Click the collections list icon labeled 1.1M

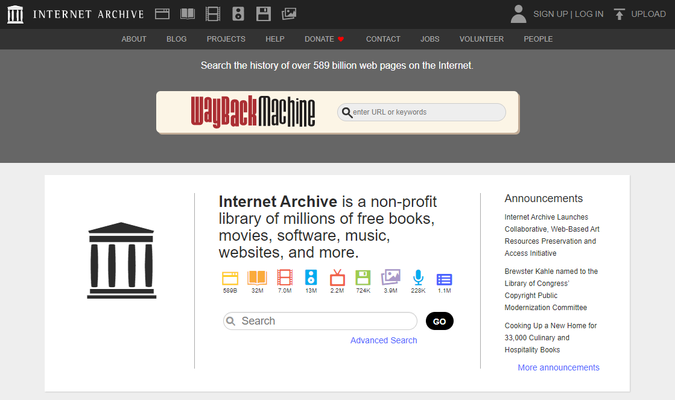(444, 279)
